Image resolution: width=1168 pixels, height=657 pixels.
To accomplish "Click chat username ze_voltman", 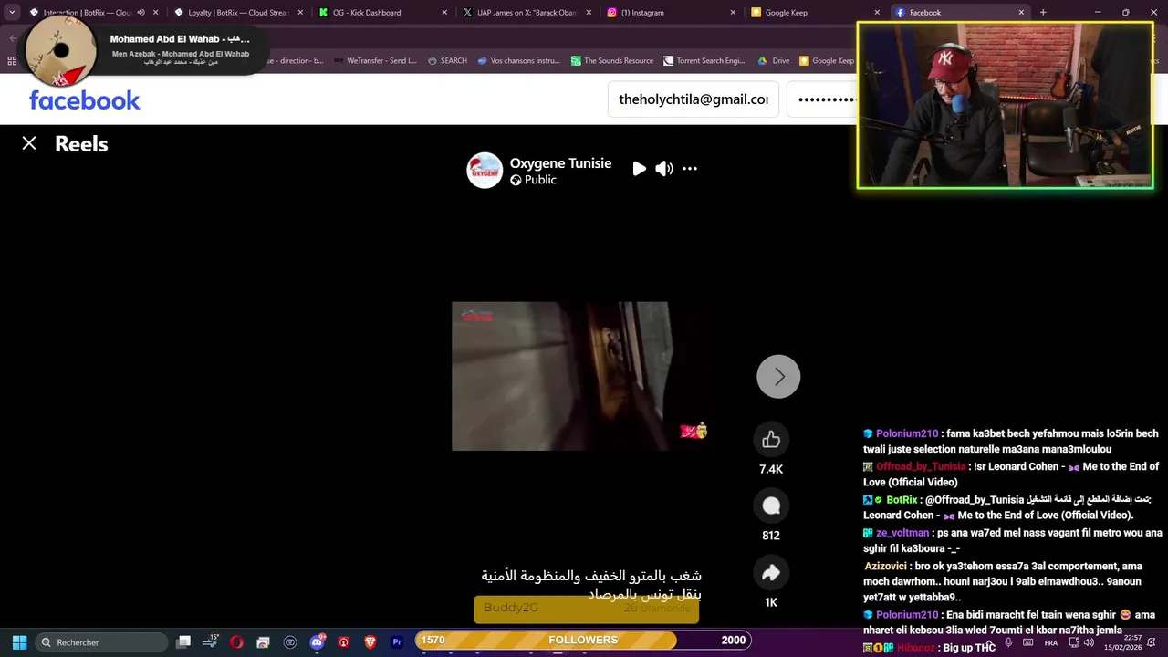I will 902,533.
